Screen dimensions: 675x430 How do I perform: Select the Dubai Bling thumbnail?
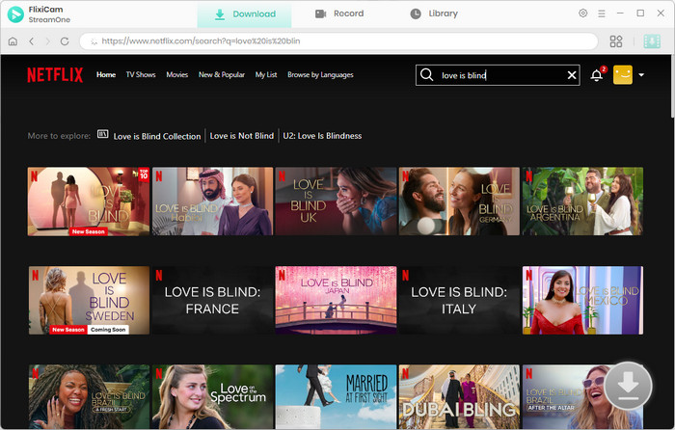(459, 397)
